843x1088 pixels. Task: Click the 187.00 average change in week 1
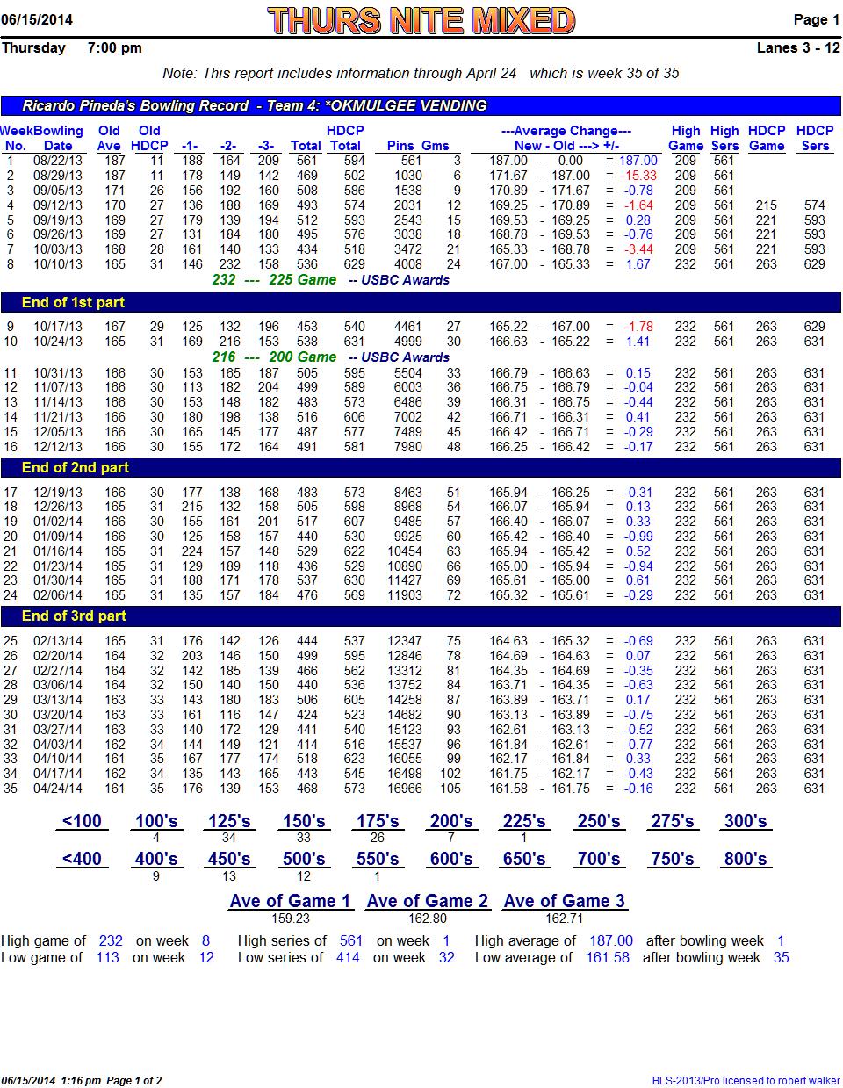(x=638, y=161)
